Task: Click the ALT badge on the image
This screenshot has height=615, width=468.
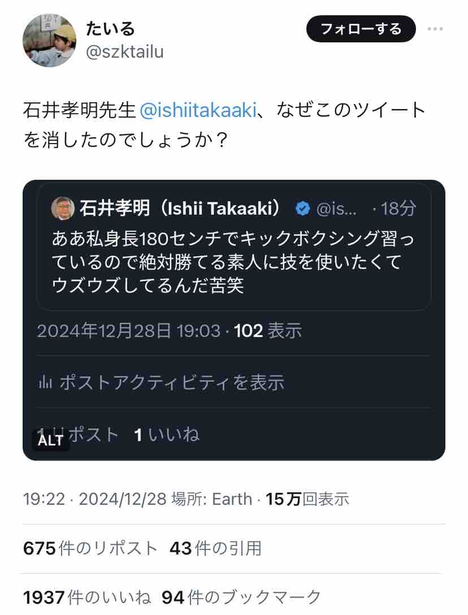Action: (51, 440)
